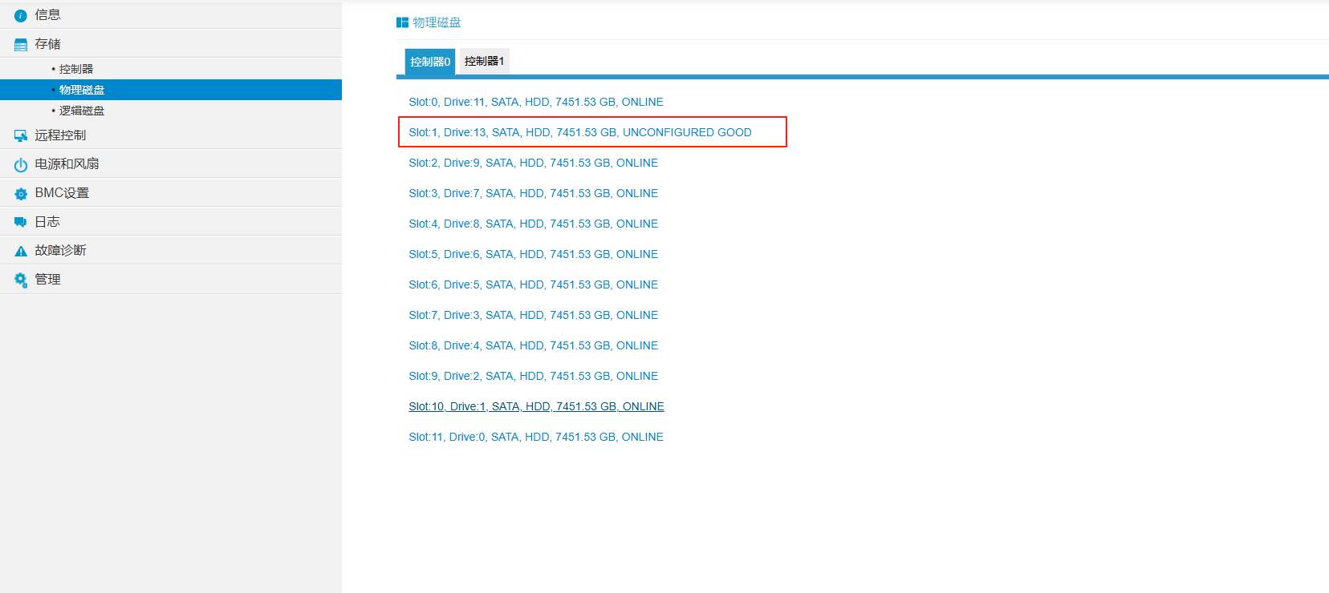Open Slot:8 Drive:4 disk link
The width and height of the screenshot is (1329, 593).
click(534, 345)
